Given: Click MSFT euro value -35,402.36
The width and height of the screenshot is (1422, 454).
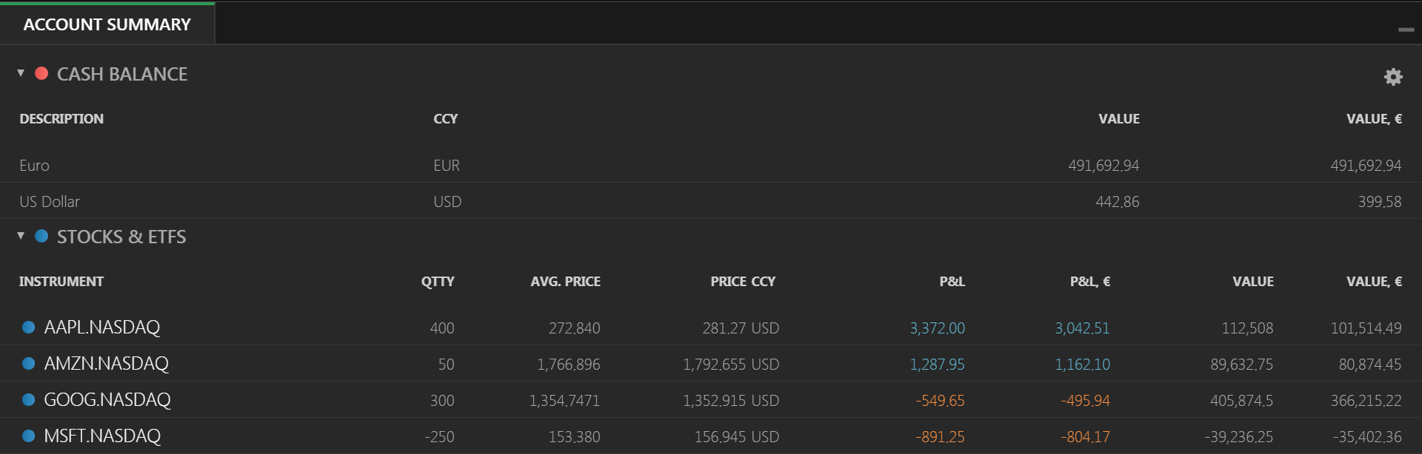Looking at the screenshot, I should 1367,437.
